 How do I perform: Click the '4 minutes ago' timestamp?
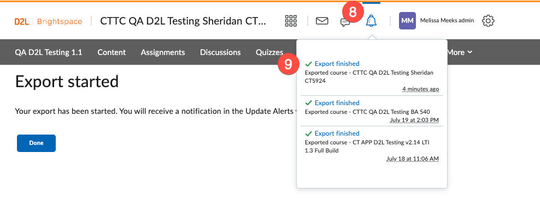(x=420, y=89)
